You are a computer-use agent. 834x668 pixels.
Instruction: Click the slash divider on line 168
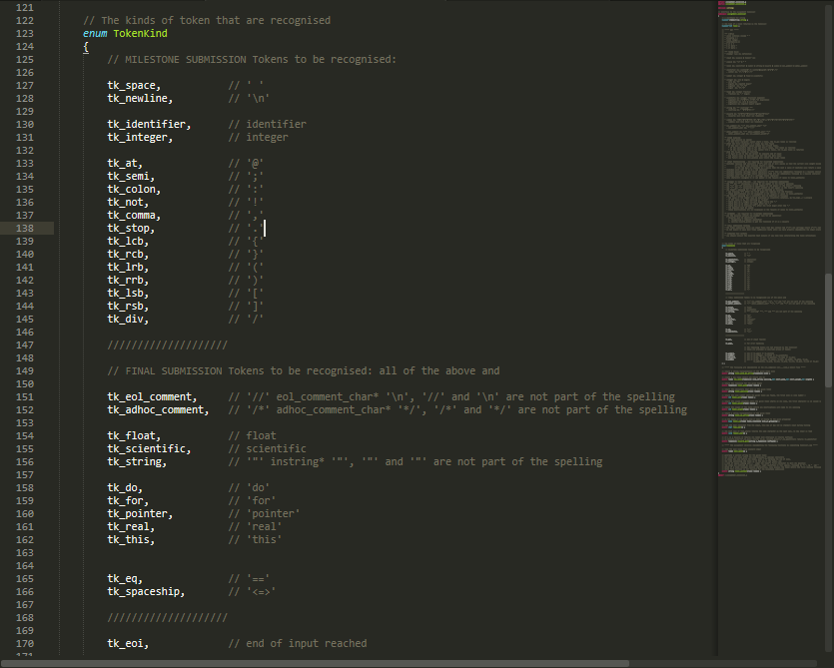pyautogui.click(x=168, y=617)
